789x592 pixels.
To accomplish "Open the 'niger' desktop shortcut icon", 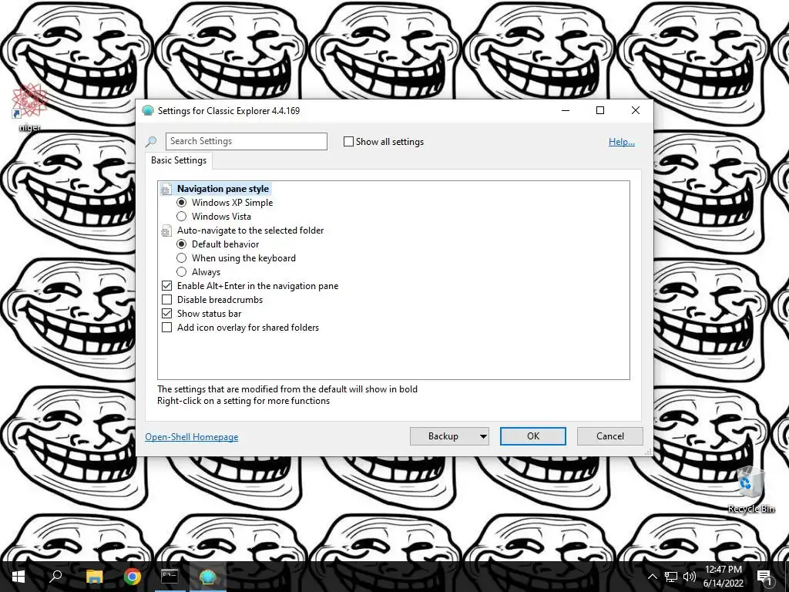I will coord(30,103).
